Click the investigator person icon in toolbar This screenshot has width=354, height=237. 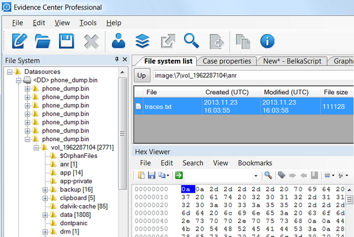pos(120,41)
